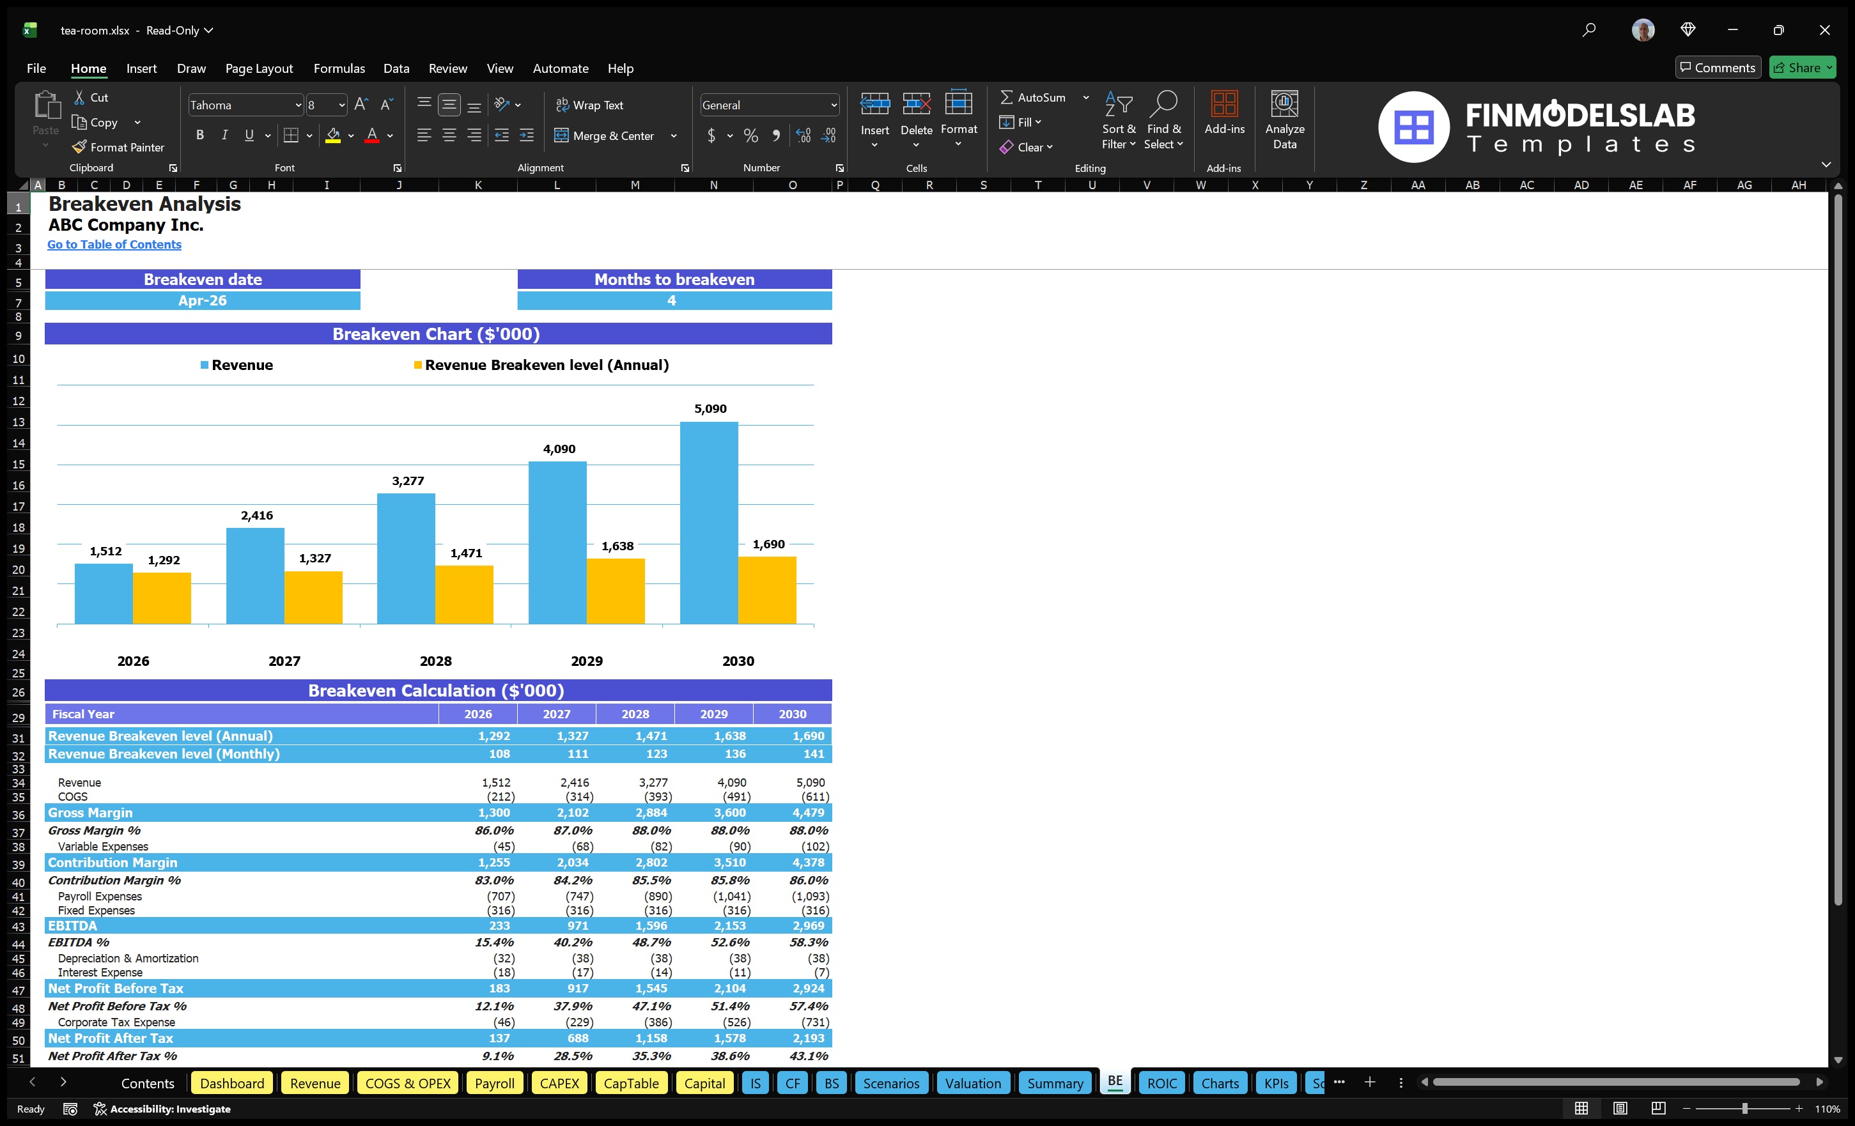Click the Share button
The image size is (1855, 1126).
1803,67
